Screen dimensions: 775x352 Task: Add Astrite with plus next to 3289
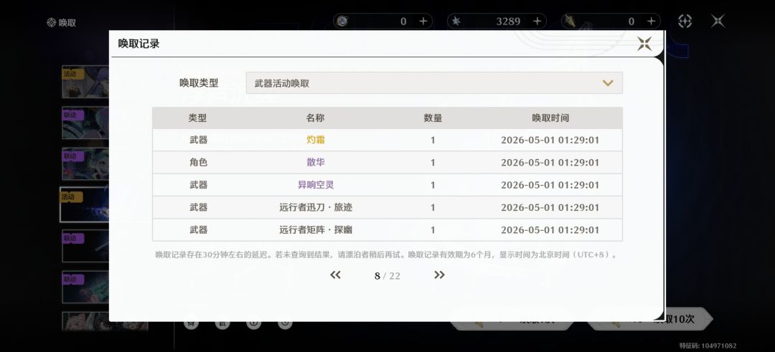[537, 22]
